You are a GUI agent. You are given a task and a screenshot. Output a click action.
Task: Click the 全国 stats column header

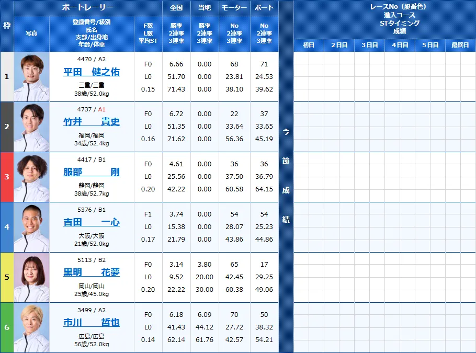(177, 7)
